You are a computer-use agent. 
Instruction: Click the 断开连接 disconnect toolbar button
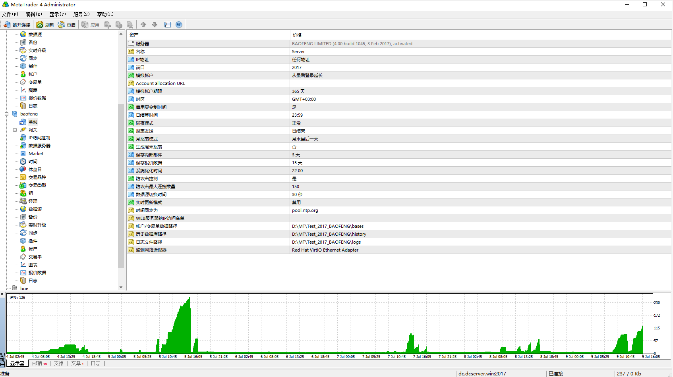coord(17,25)
